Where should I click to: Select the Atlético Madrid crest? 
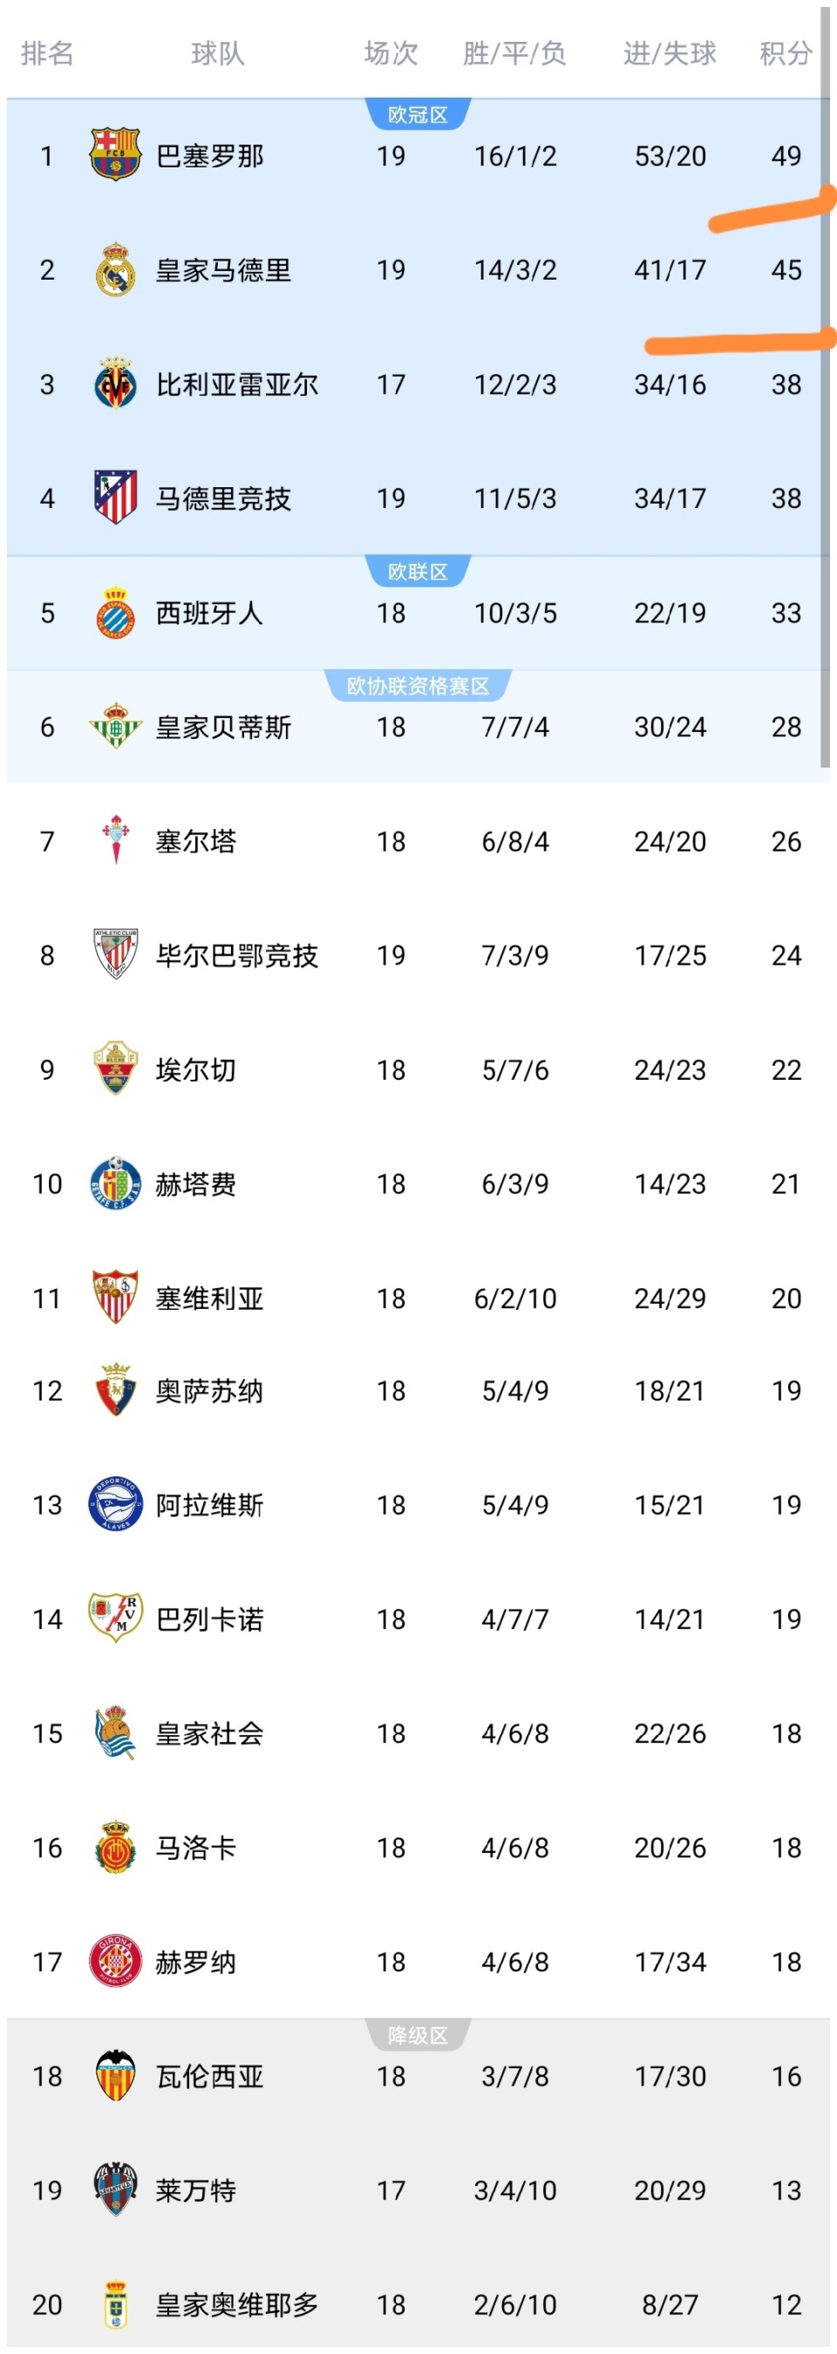115,497
